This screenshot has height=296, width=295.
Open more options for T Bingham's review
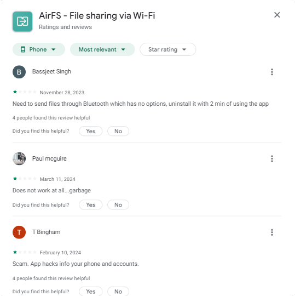[272, 232]
